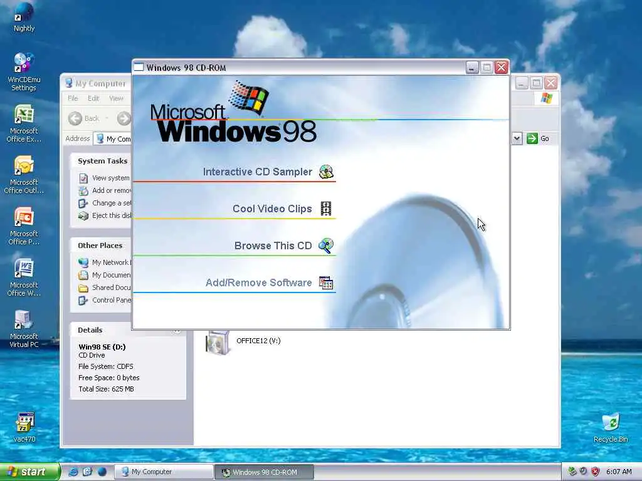642x481 pixels.
Task: Click the Show Desktop Quick Launch icon
Action: coord(87,472)
